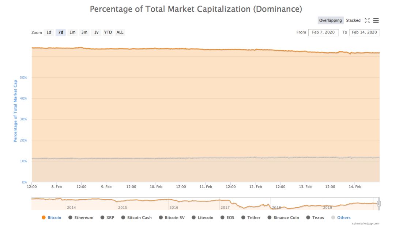This screenshot has width=395, height=228.
Task: Click the To date field
Action: (364, 32)
